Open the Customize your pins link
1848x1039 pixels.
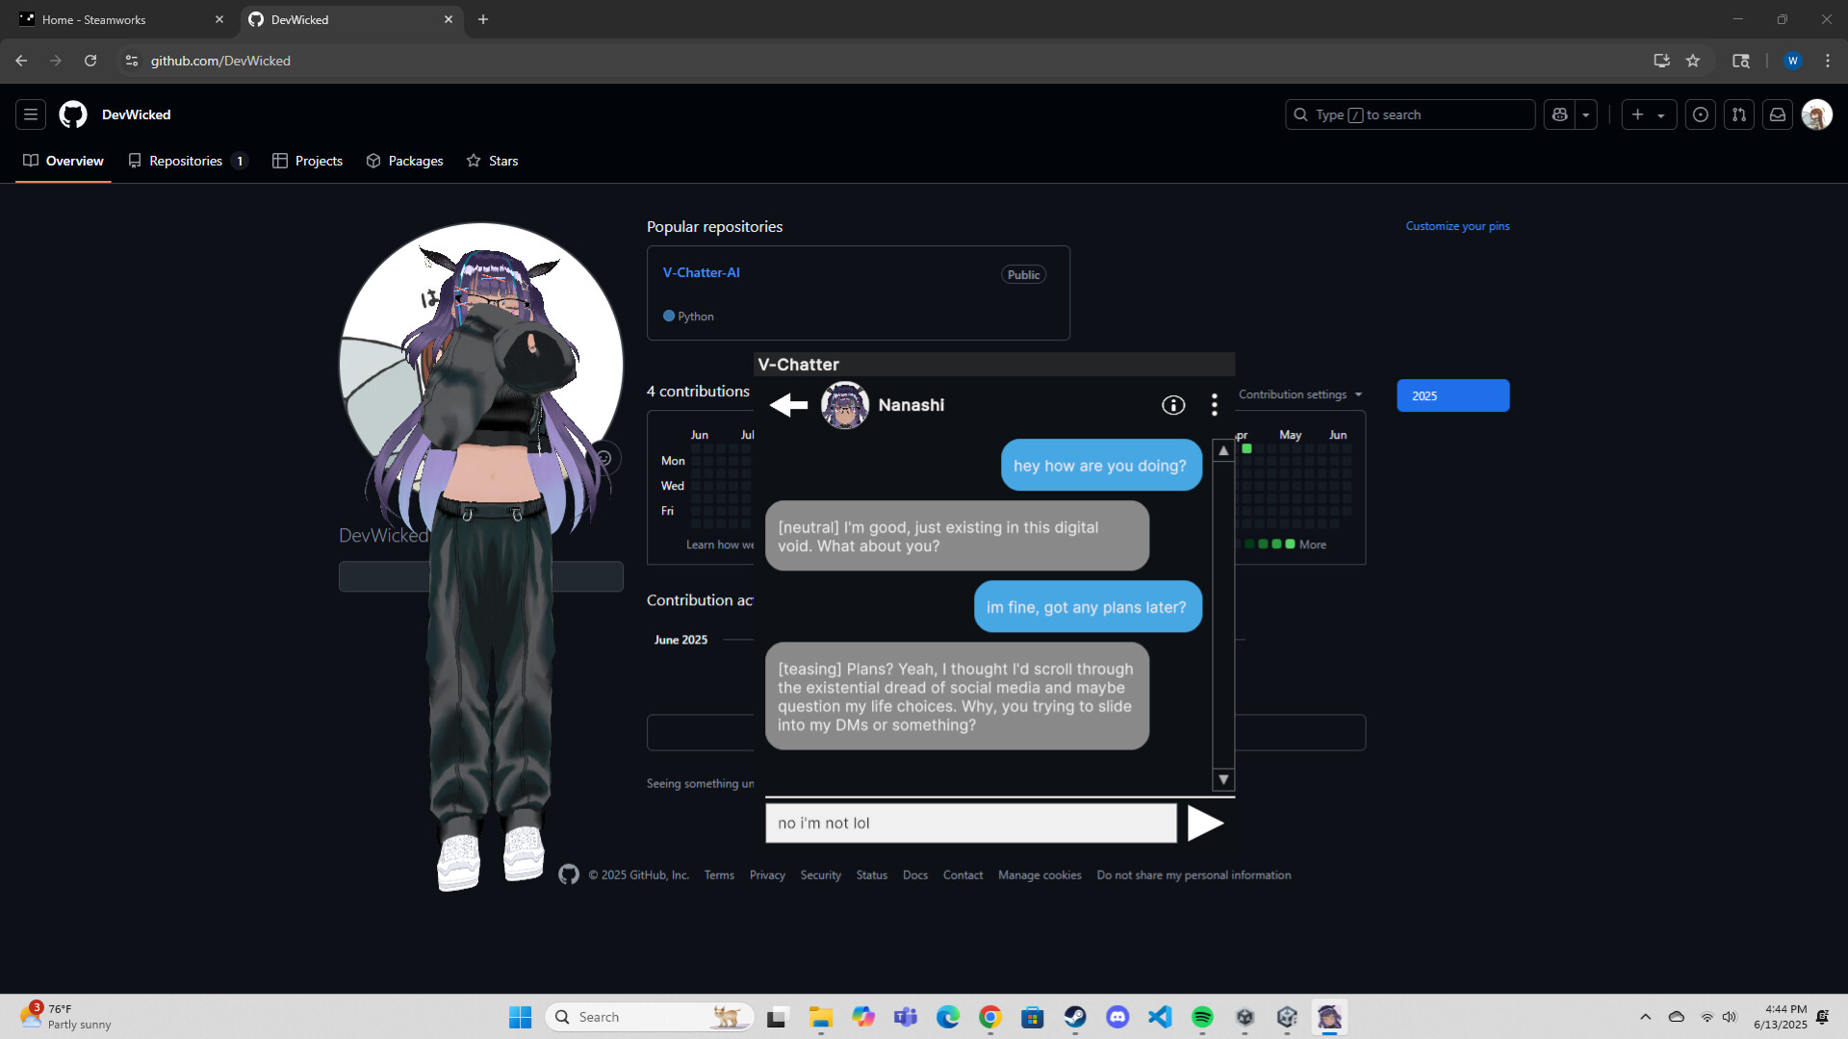[1457, 225]
